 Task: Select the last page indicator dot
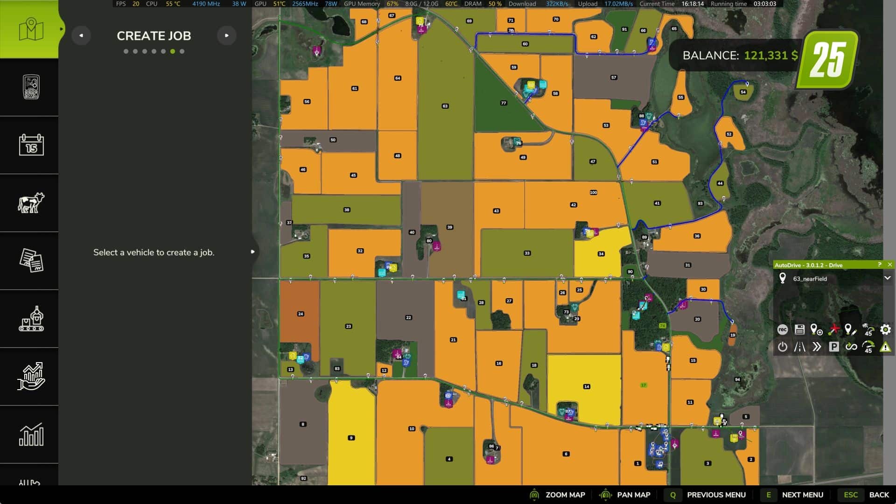pyautogui.click(x=182, y=51)
